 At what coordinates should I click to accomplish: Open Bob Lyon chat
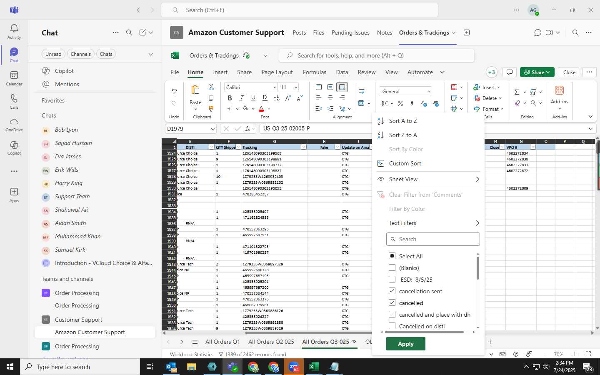click(95, 130)
